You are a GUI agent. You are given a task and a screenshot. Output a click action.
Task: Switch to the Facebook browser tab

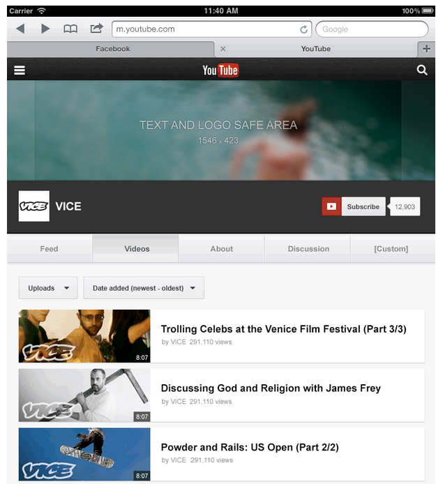click(x=110, y=49)
